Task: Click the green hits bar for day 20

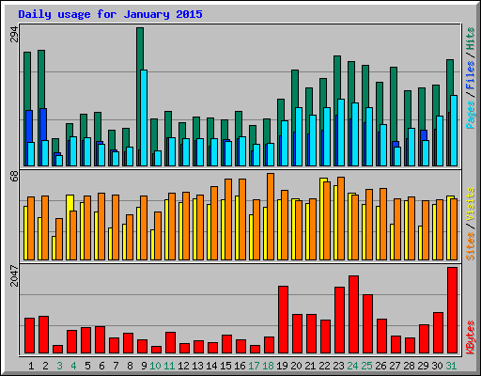Action: click(295, 88)
